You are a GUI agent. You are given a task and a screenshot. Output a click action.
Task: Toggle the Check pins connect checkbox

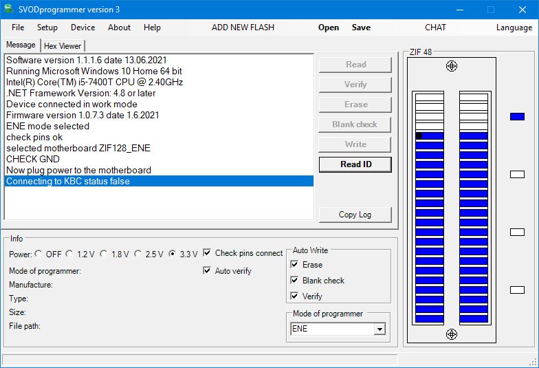click(207, 253)
